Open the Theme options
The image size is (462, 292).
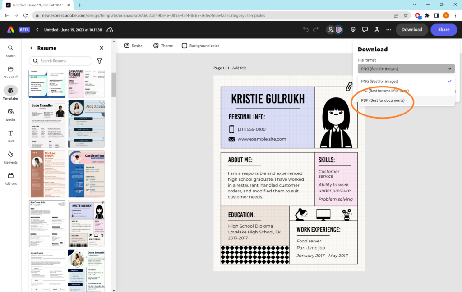pos(163,46)
